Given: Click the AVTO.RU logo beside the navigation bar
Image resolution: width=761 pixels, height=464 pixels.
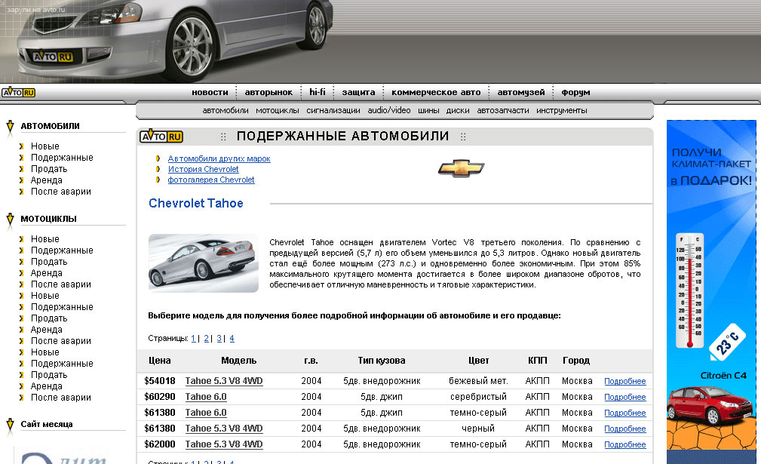Looking at the screenshot, I should (x=18, y=92).
